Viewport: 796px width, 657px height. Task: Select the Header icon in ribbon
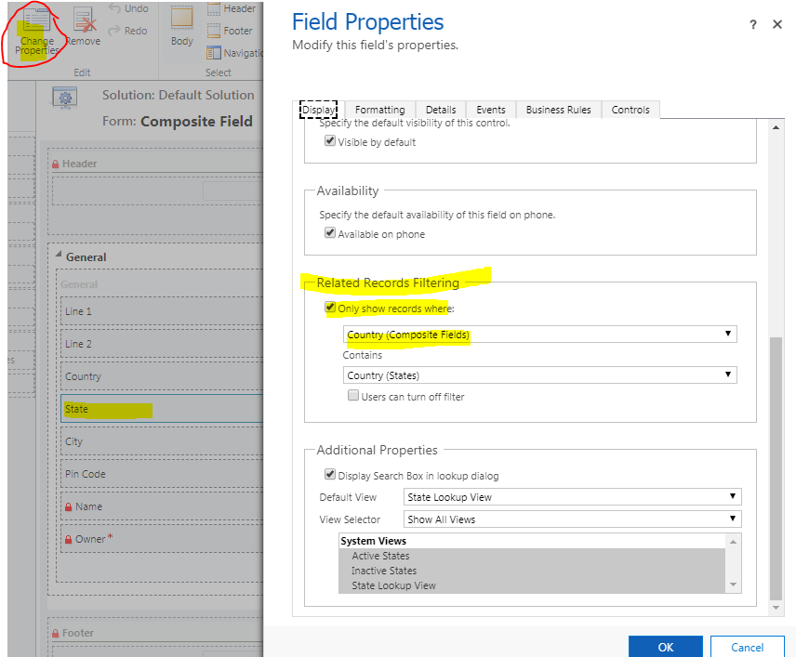213,9
